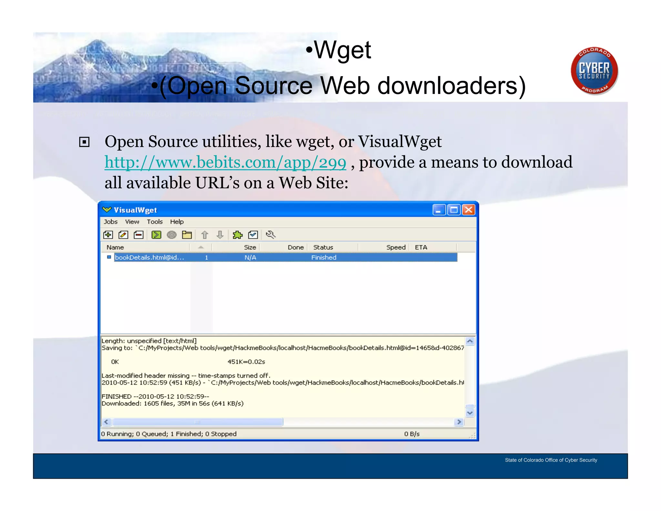
Task: Sort by the ETA column header
Action: point(433,247)
